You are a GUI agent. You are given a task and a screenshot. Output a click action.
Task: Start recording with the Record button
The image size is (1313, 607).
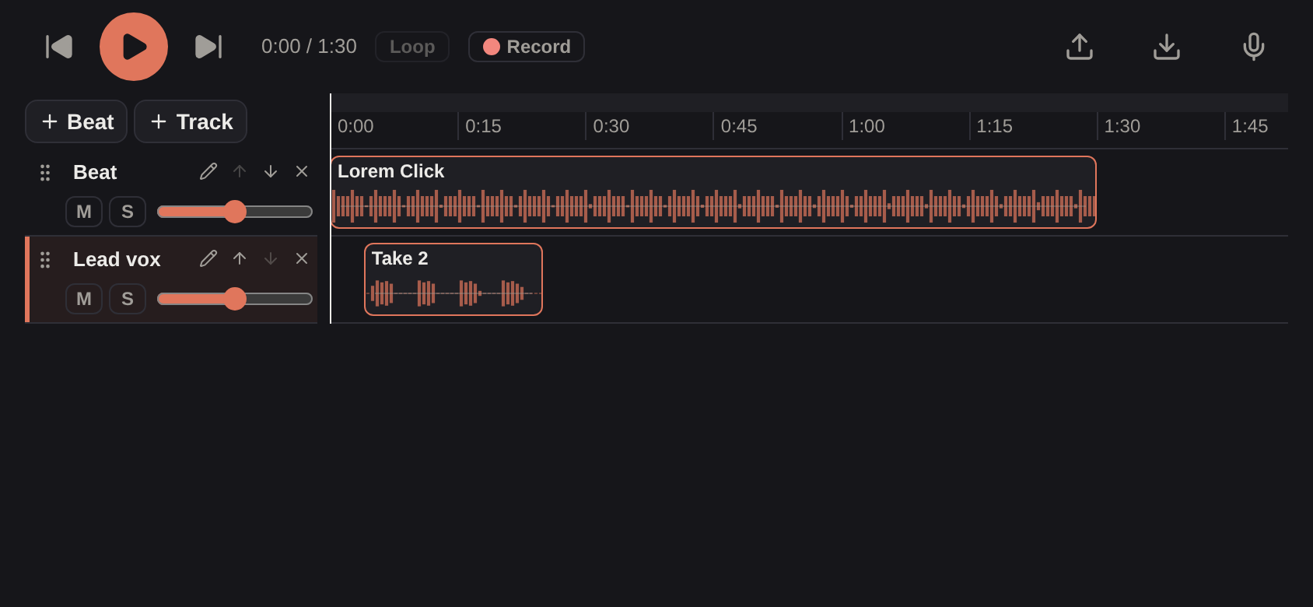coord(527,47)
